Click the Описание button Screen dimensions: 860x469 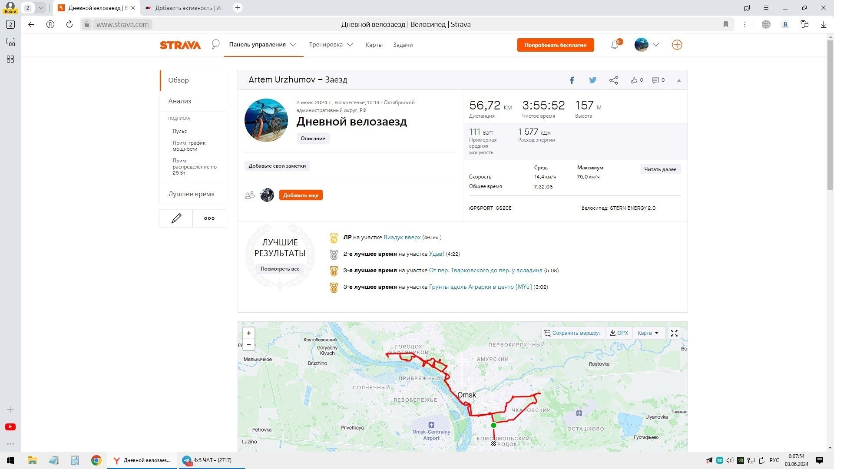313,139
